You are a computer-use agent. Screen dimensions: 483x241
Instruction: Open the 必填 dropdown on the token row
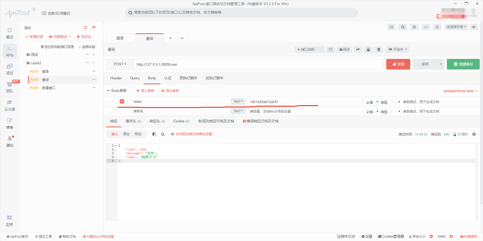372,102
